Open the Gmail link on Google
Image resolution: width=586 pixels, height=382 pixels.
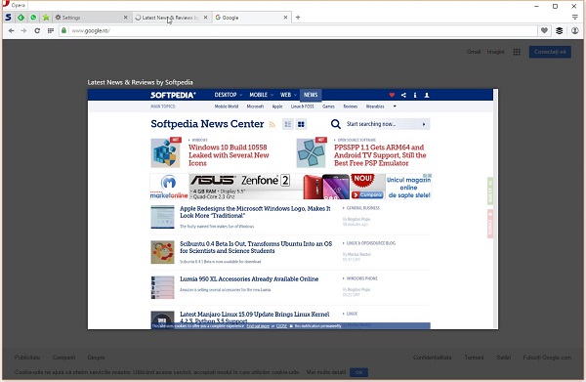tap(474, 52)
